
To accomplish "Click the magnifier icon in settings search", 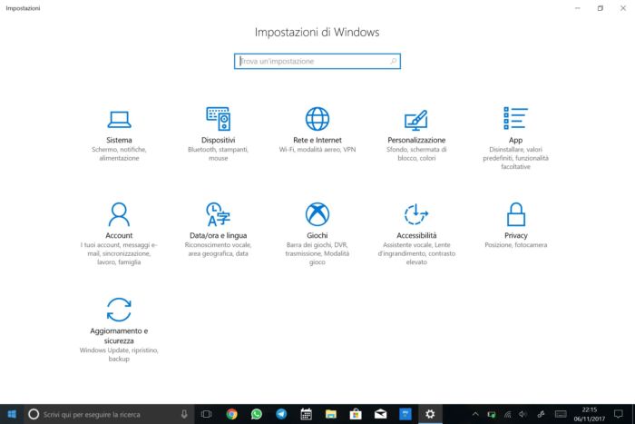I will [393, 61].
